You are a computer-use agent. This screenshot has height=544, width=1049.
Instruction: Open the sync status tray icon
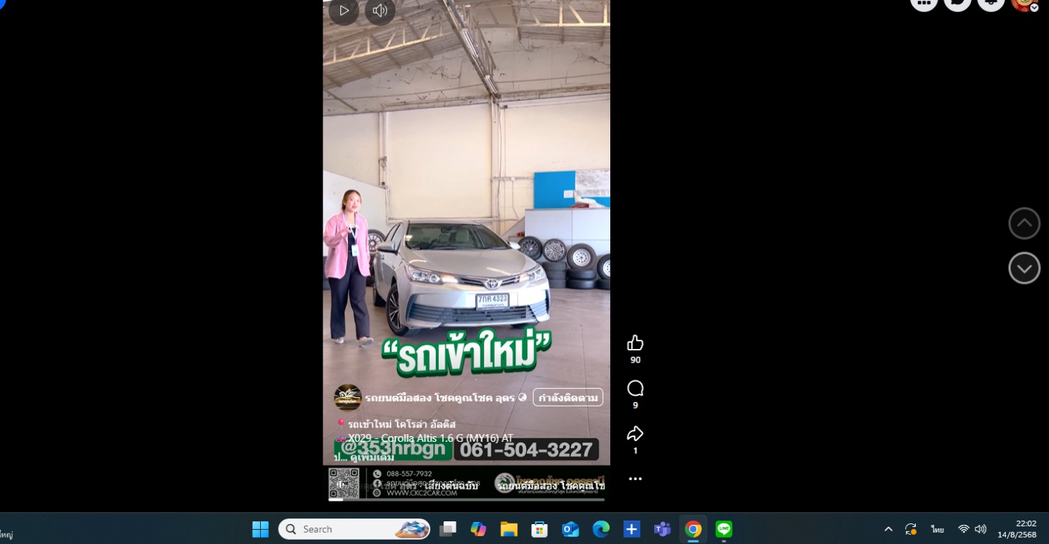[911, 529]
